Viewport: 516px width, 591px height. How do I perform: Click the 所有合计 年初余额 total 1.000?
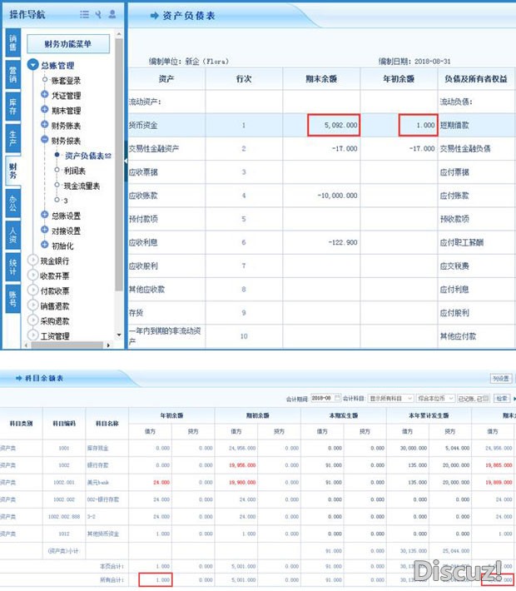pos(156,579)
